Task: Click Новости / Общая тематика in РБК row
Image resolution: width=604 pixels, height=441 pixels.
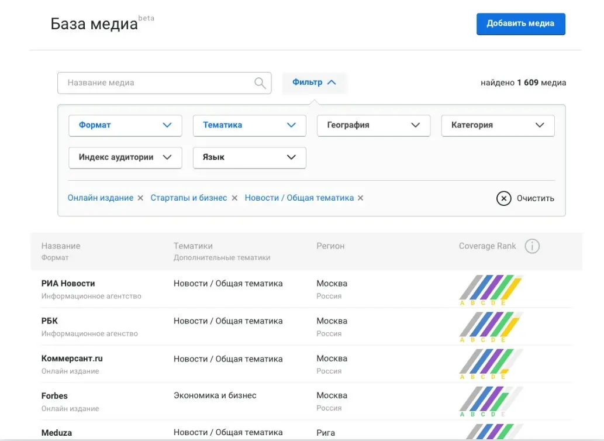Action: tap(228, 321)
